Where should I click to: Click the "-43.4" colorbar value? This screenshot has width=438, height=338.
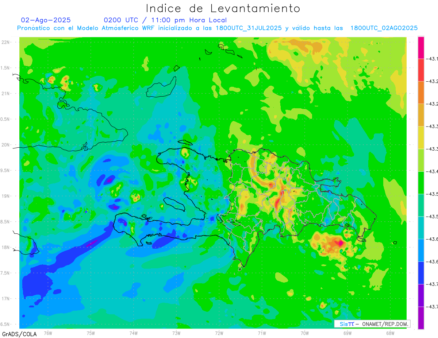click(x=433, y=171)
